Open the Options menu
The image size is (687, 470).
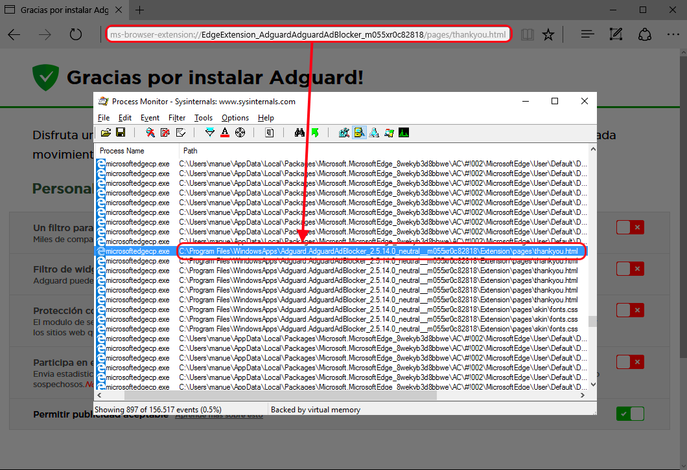235,118
